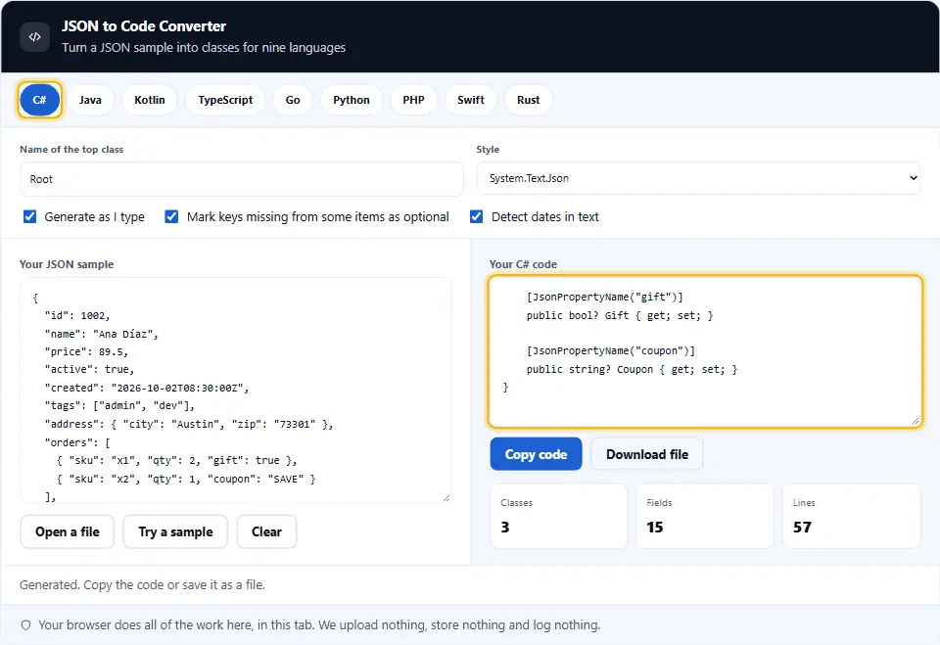Click the "name": "Ana Díaz" JSON line
The image size is (940, 645).
click(x=101, y=334)
